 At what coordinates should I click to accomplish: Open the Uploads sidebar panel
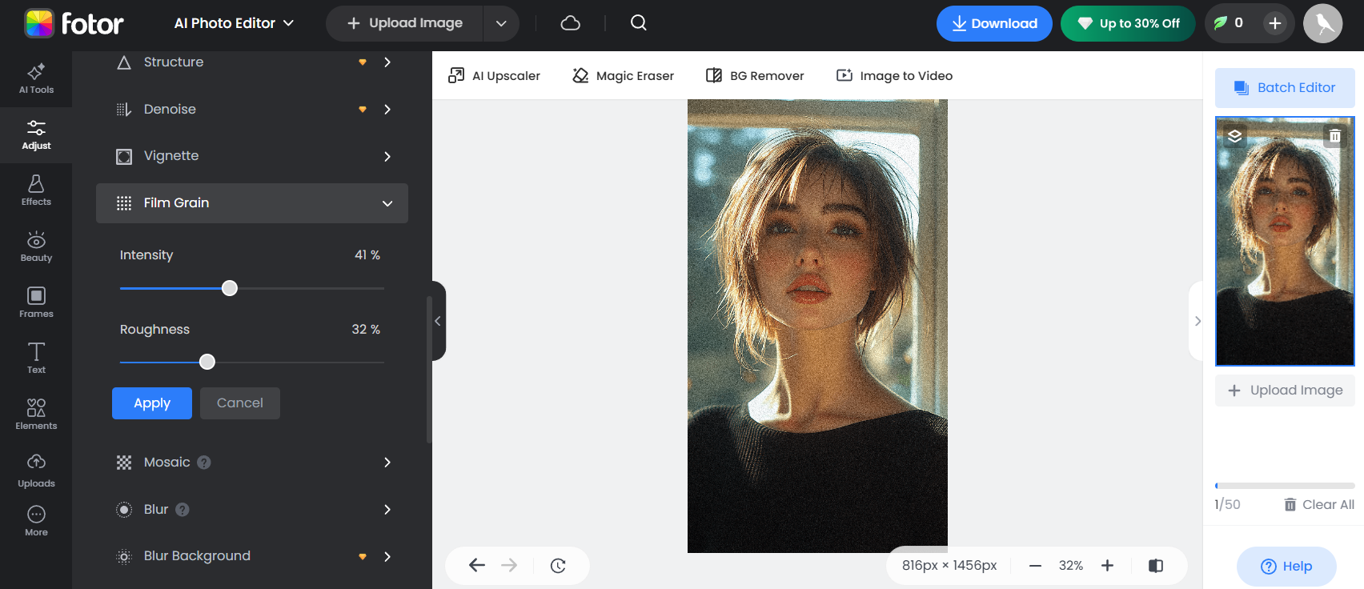pyautogui.click(x=36, y=471)
